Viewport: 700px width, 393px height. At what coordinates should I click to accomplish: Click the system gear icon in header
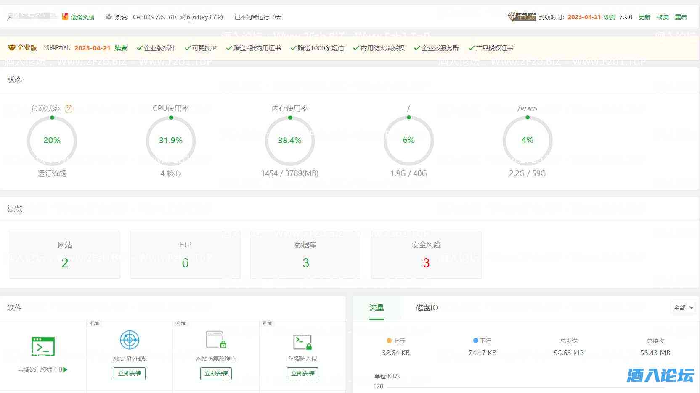(x=109, y=17)
